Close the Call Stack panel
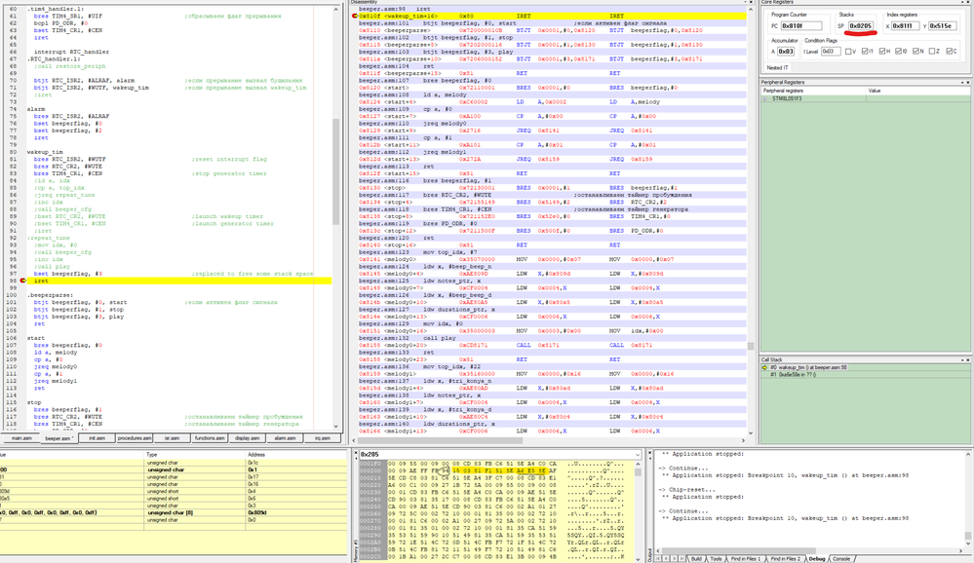Image resolution: width=974 pixels, height=563 pixels. (x=968, y=359)
